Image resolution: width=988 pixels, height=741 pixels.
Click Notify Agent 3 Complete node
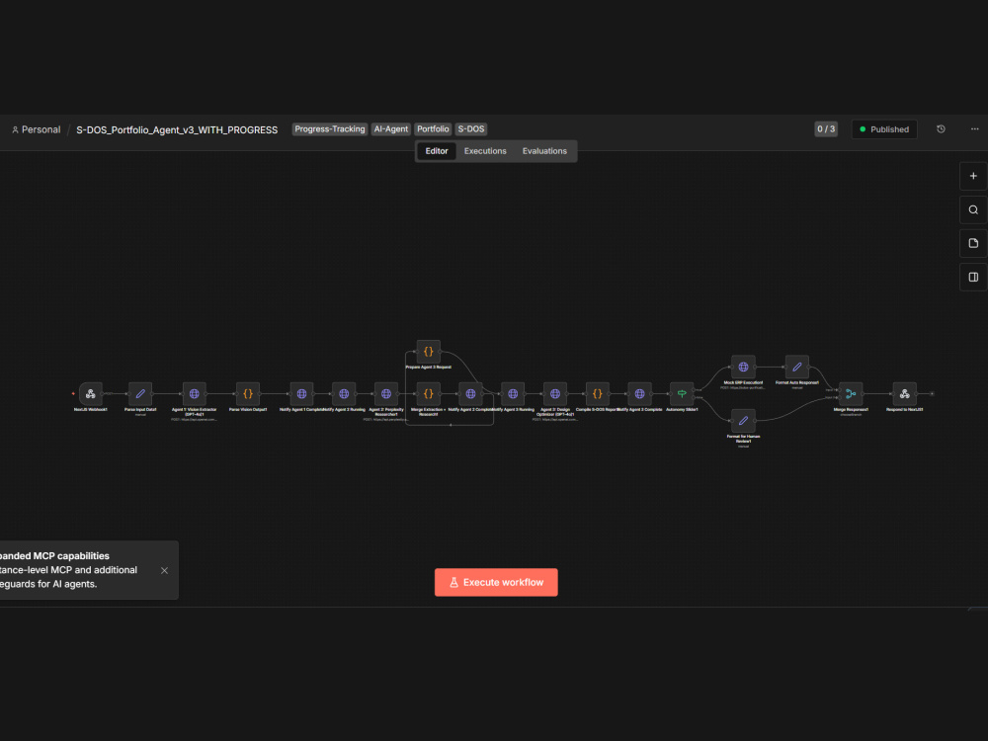tap(639, 394)
